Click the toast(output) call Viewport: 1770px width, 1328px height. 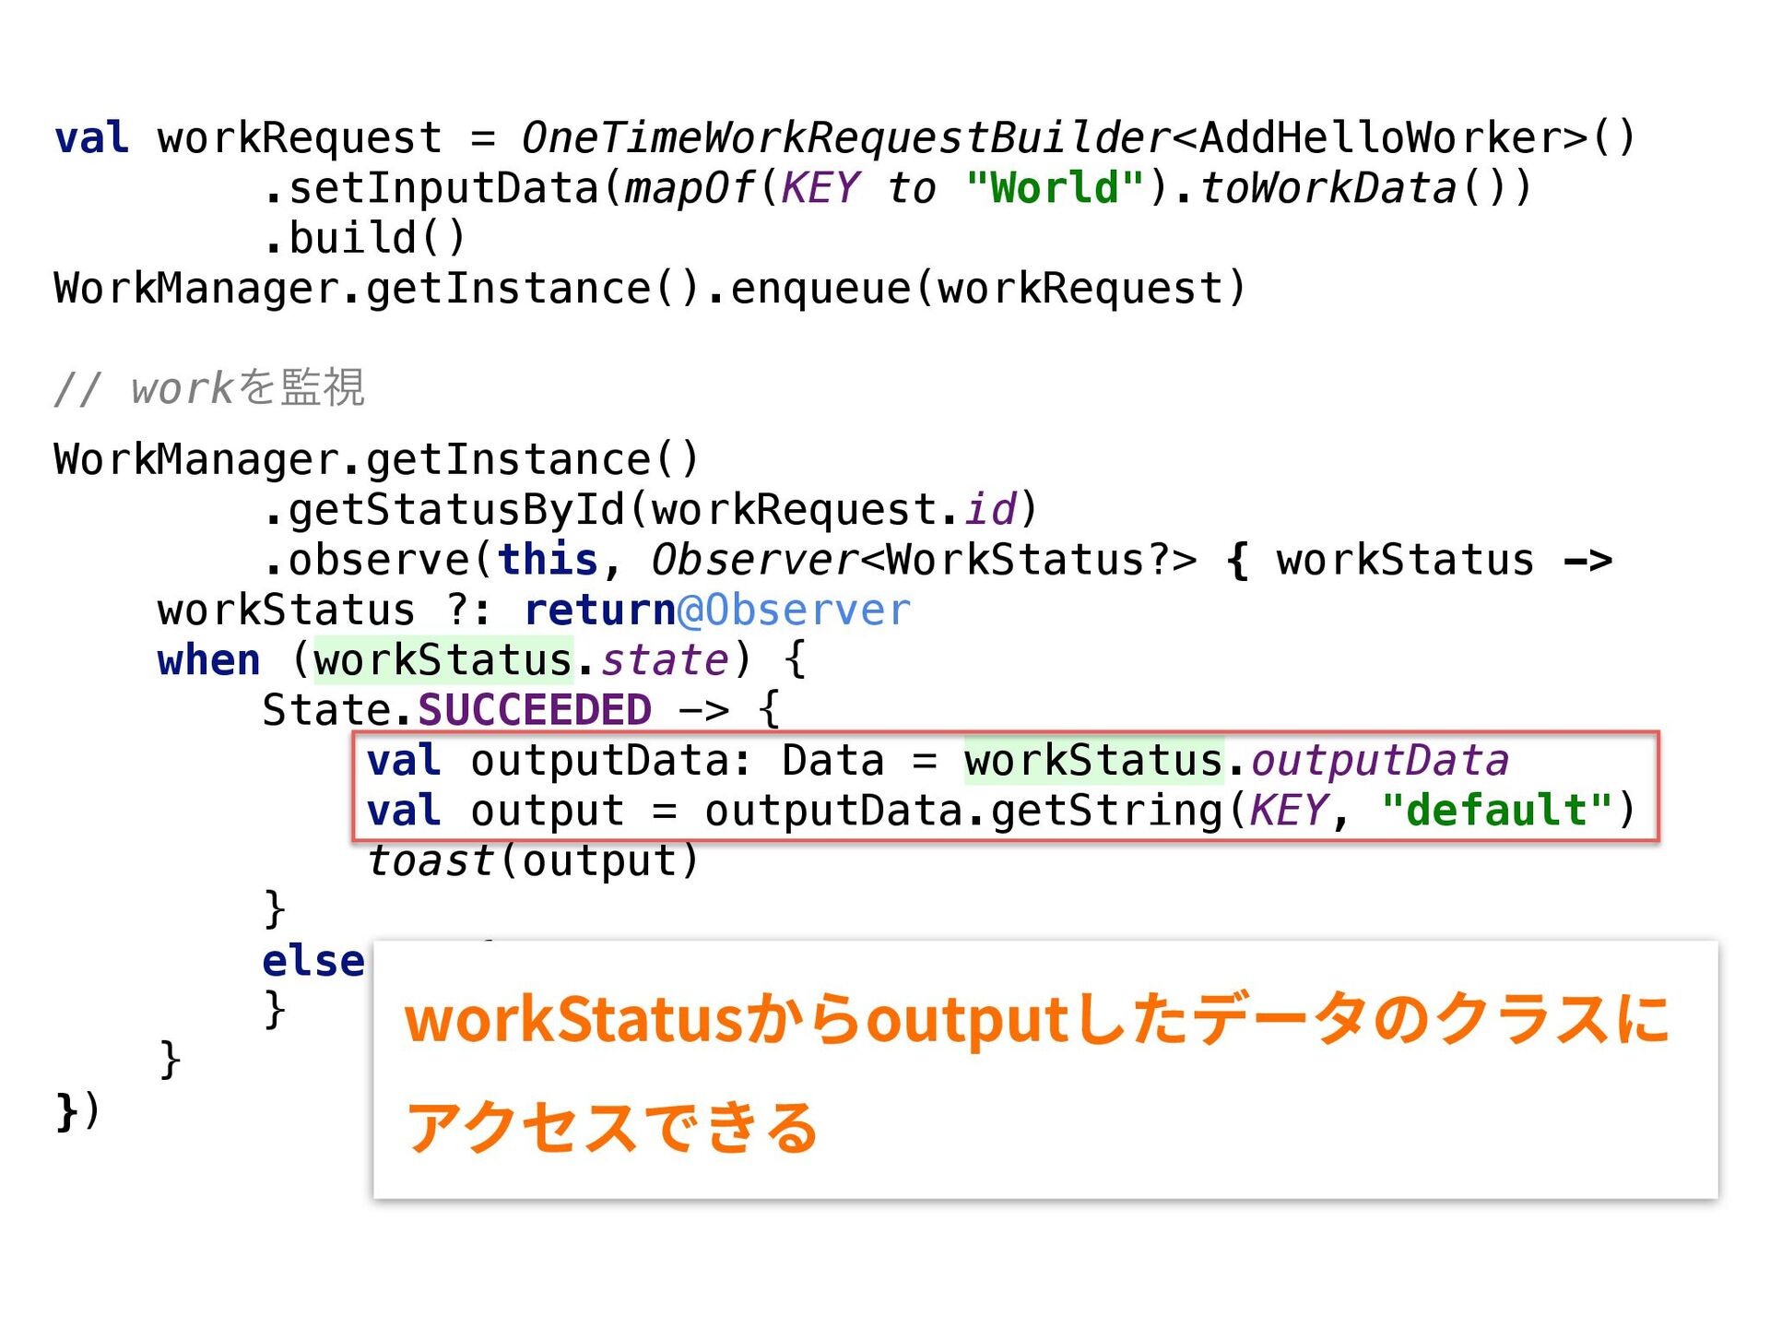tap(533, 860)
